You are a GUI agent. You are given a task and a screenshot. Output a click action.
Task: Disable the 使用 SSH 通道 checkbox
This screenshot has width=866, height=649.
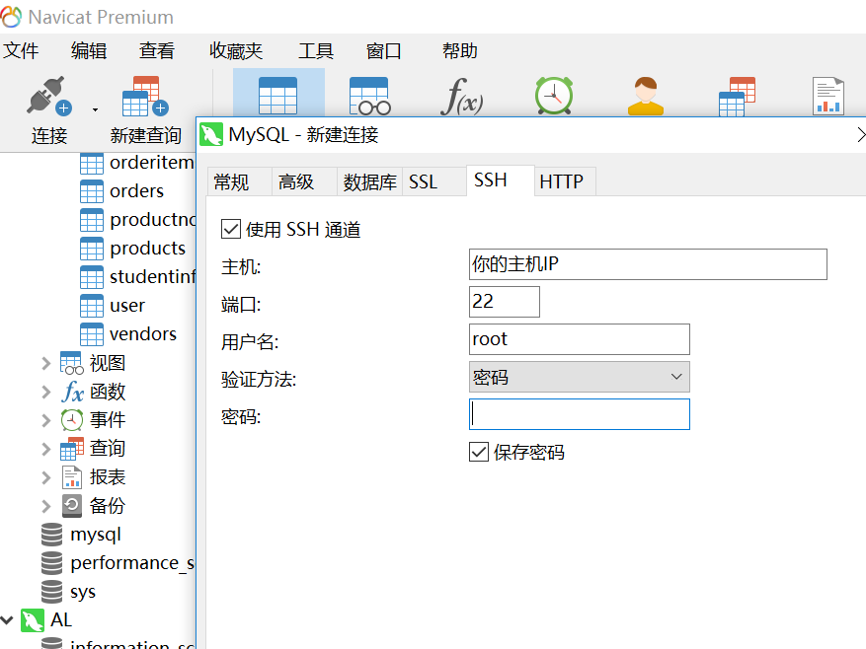[230, 229]
